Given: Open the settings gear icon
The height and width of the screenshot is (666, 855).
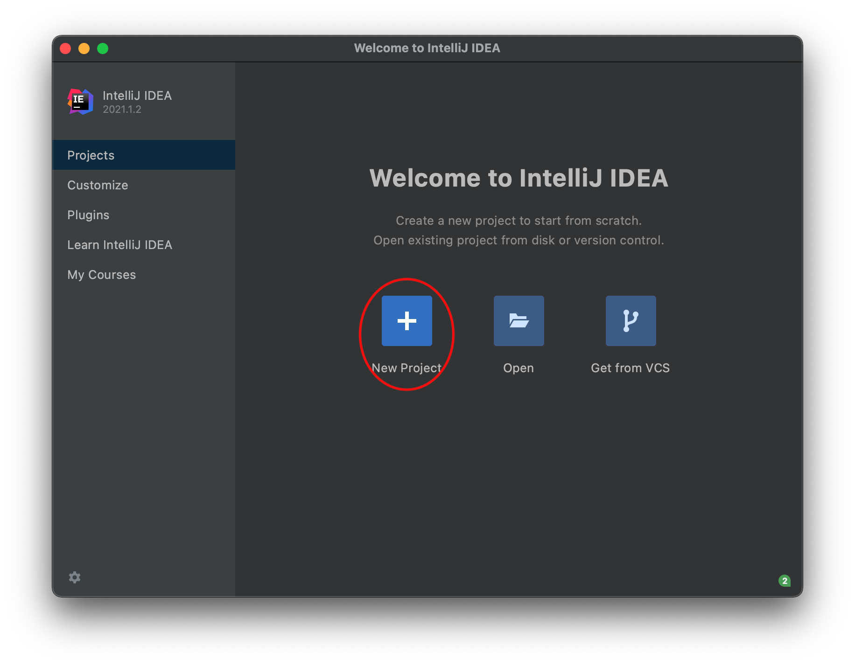Looking at the screenshot, I should (x=74, y=577).
